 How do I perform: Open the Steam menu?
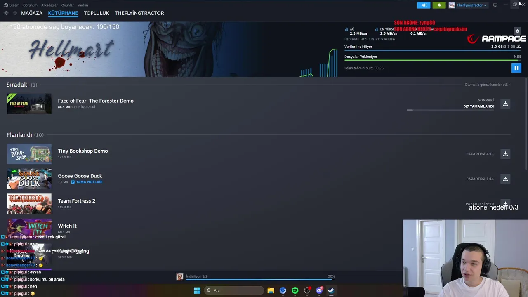pyautogui.click(x=12, y=5)
